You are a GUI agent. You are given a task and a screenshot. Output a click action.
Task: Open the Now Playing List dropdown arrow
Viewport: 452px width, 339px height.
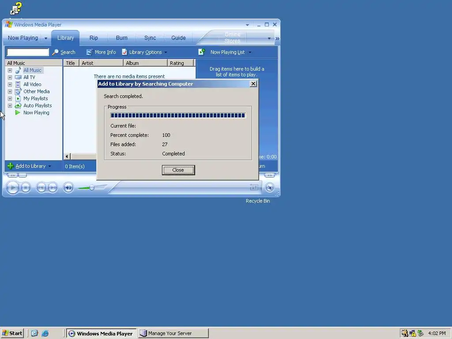(250, 52)
